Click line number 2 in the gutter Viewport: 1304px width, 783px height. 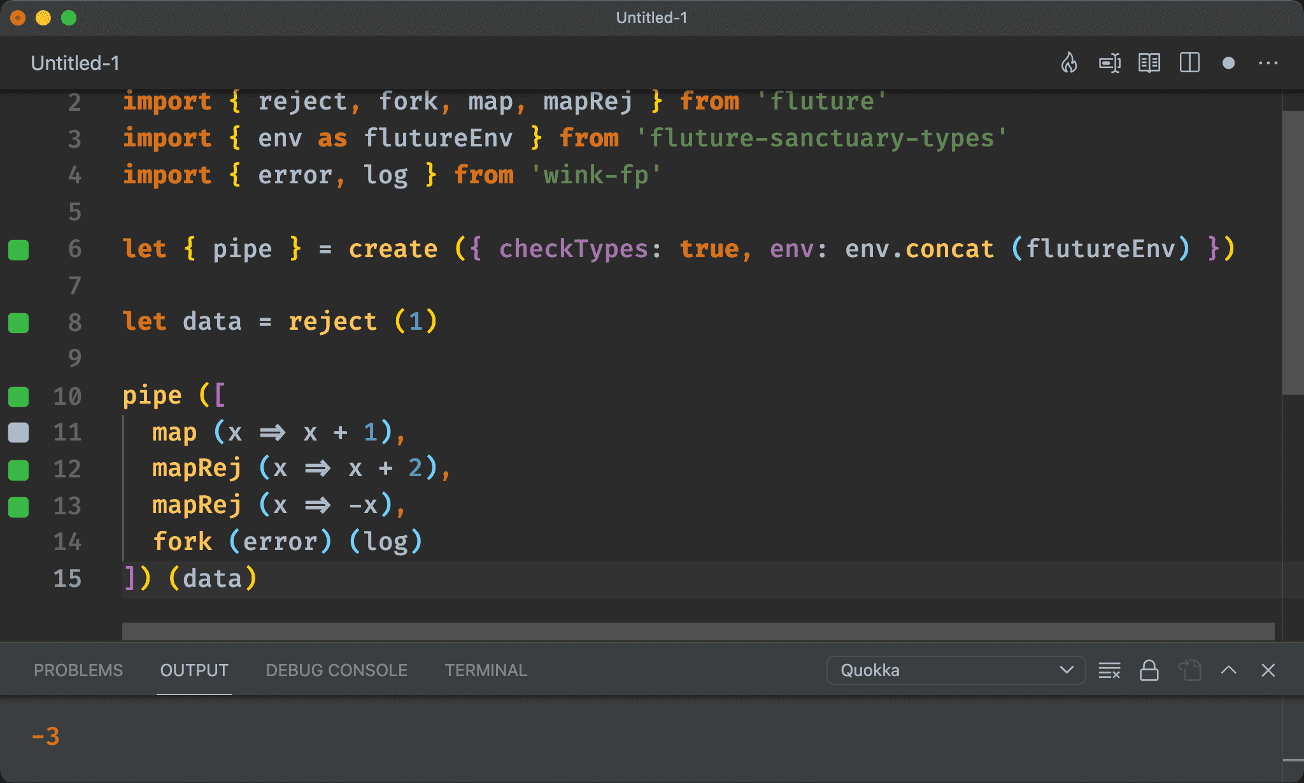coord(74,102)
